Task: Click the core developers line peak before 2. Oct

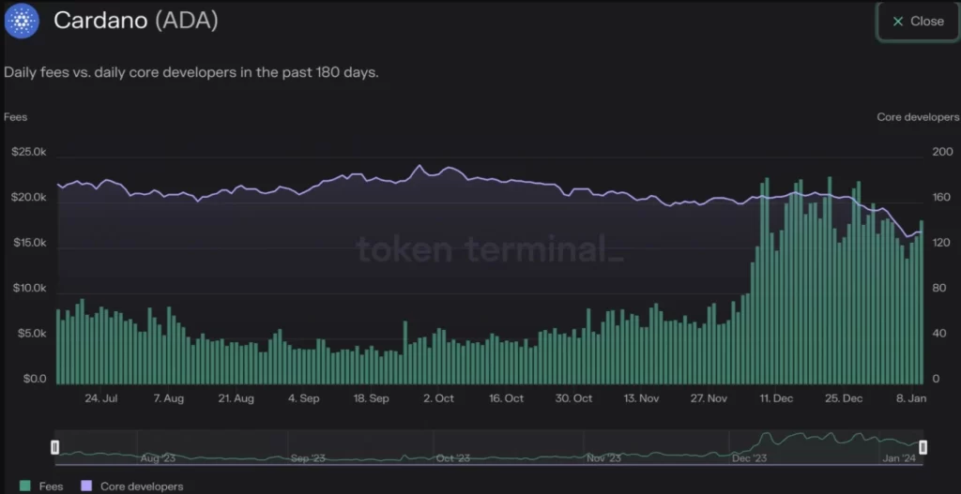Action: pyautogui.click(x=419, y=165)
